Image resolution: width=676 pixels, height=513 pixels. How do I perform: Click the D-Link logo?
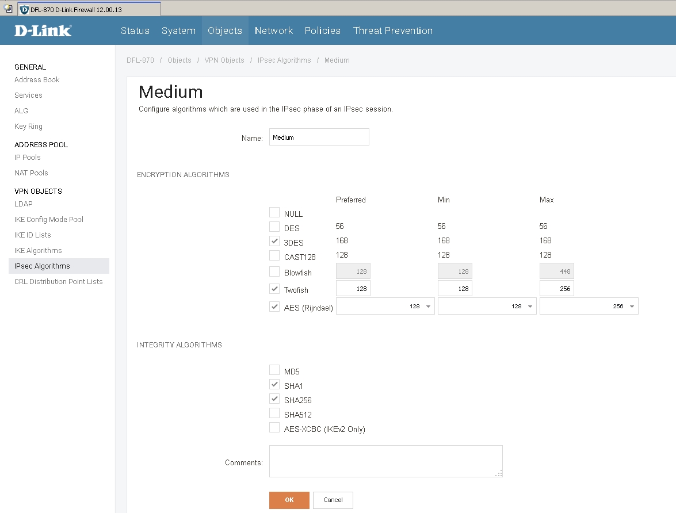(x=43, y=30)
